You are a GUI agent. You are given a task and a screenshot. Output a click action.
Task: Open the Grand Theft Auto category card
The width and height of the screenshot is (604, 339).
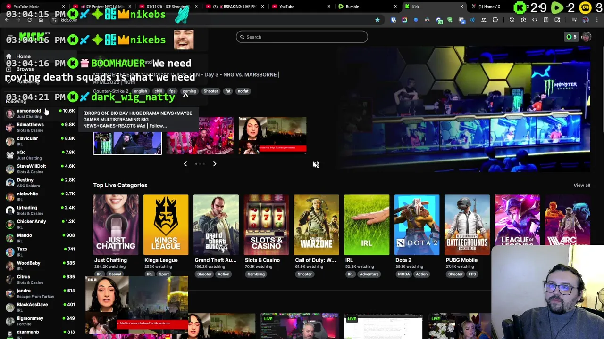coord(216,225)
